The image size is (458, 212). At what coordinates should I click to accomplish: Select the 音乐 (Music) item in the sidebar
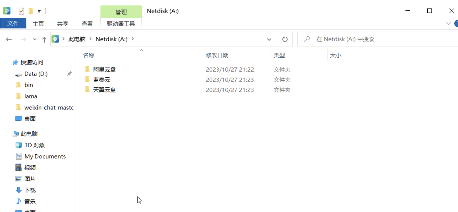(x=30, y=201)
